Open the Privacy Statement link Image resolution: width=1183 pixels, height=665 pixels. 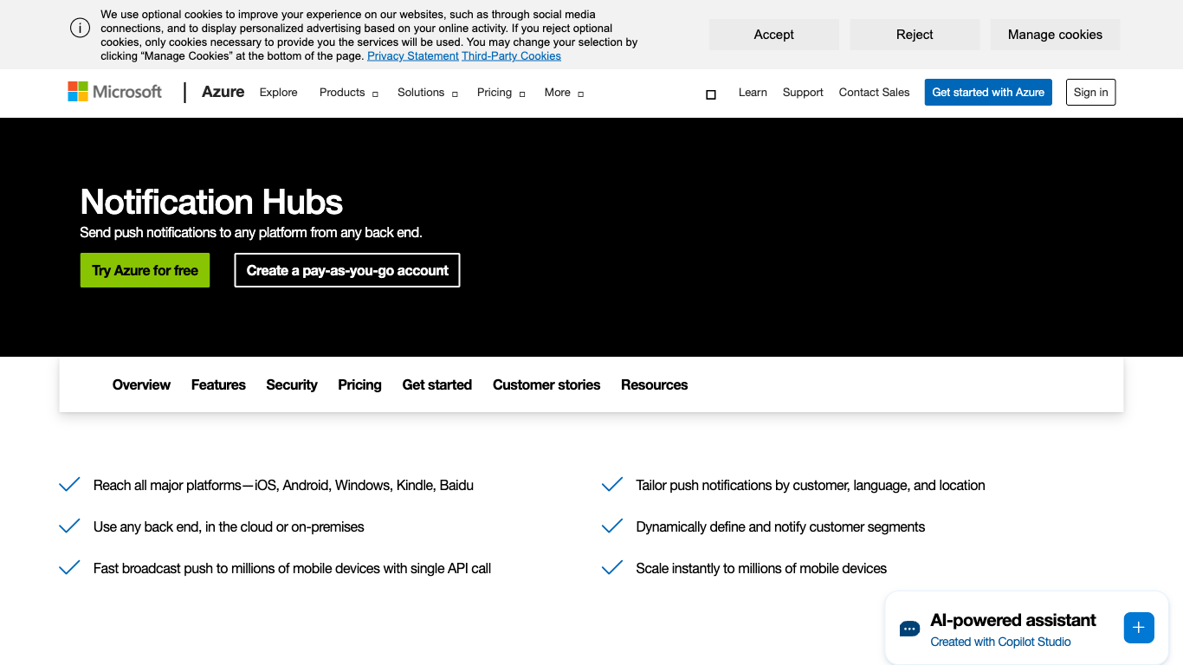pyautogui.click(x=413, y=56)
